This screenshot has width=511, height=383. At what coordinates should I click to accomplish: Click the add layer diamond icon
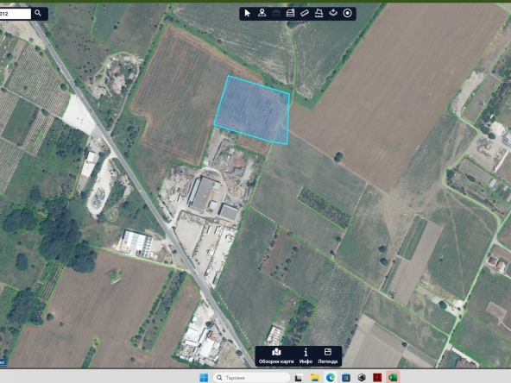(333, 13)
